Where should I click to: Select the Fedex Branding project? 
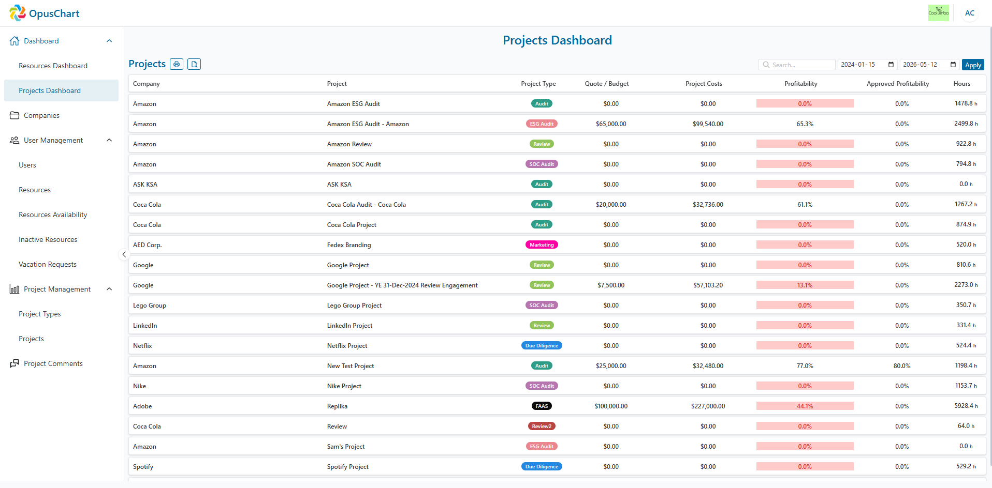point(557,245)
